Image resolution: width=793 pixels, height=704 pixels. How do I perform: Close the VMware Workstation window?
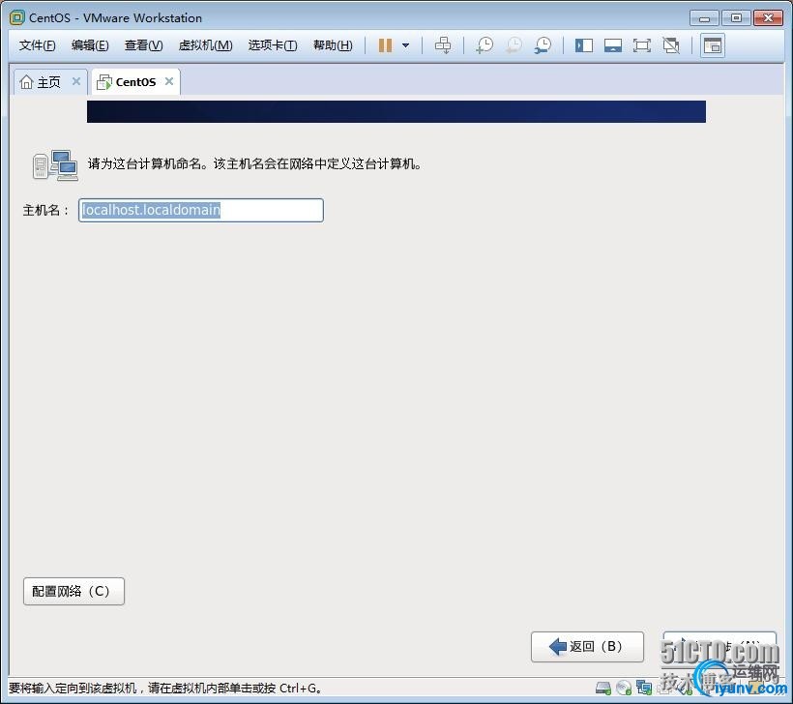pos(768,18)
